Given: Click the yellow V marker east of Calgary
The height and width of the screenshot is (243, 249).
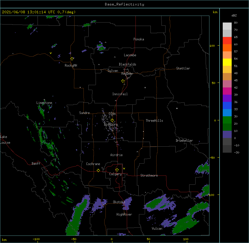Looking at the screenshot, I should 124,169.
